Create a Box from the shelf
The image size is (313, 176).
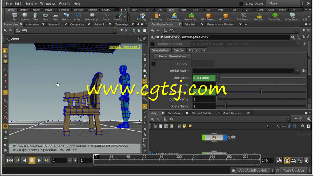(x=14, y=16)
